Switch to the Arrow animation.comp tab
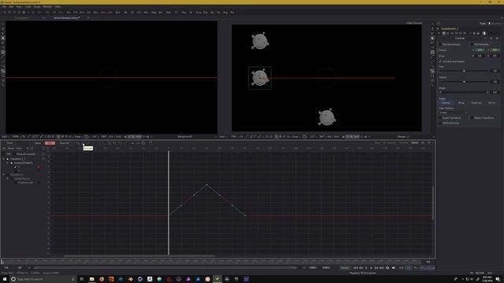 coord(66,18)
